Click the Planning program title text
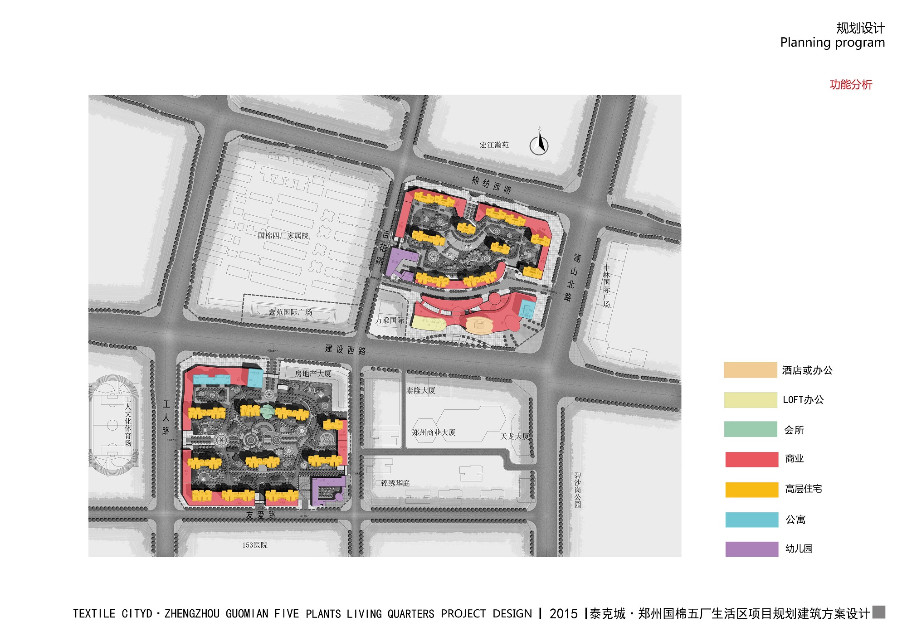Screen dimensions: 907x641 (832, 43)
